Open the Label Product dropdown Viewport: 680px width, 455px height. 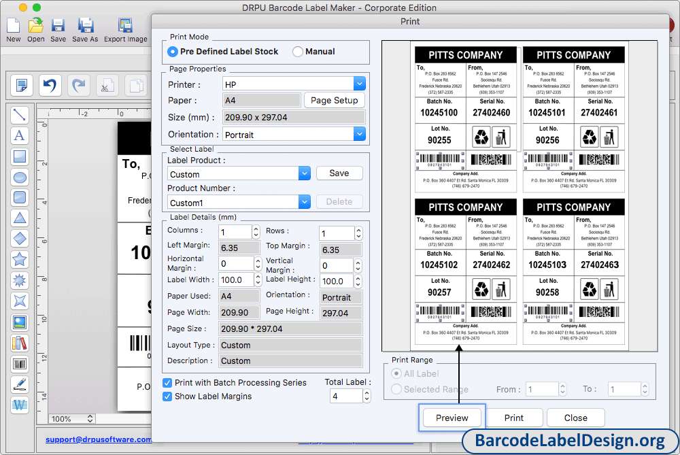pos(305,173)
